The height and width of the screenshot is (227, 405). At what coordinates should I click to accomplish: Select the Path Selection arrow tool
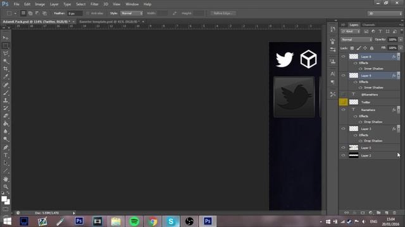6,163
